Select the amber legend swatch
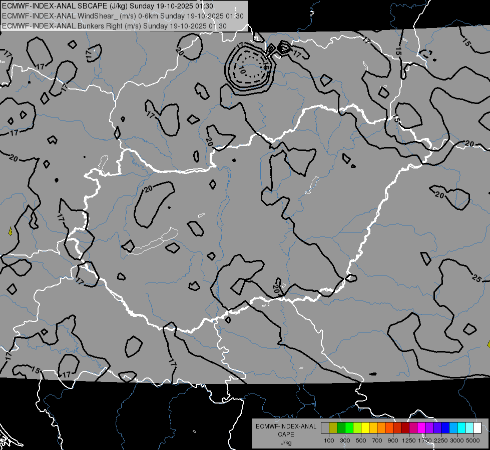The height and width of the screenshot is (450, 490). tap(373, 428)
